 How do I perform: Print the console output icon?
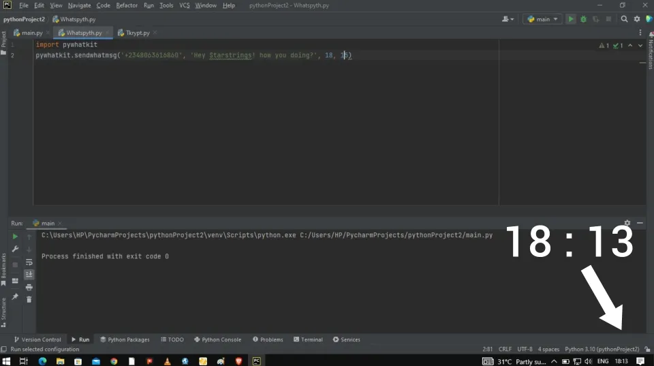(29, 287)
